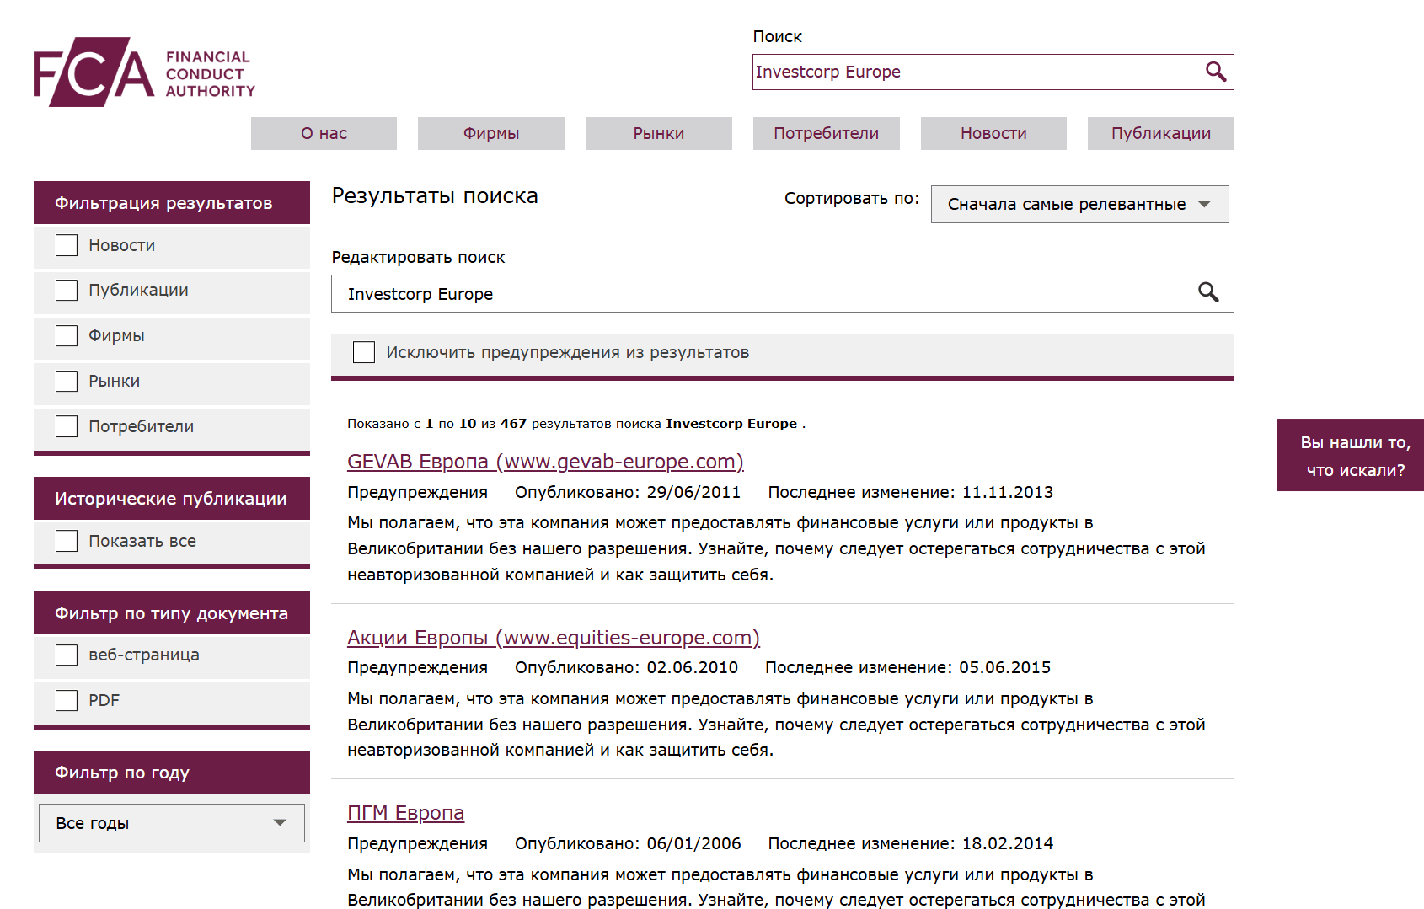Click the magnifier icon in Редактировать поиск field
Screen dimensions: 1424x909
[1210, 293]
